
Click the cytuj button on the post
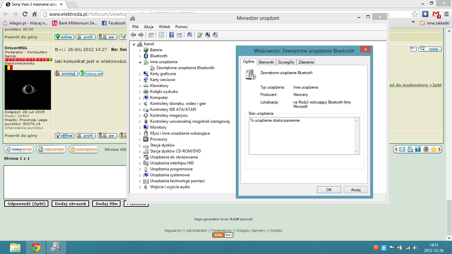[430, 49]
